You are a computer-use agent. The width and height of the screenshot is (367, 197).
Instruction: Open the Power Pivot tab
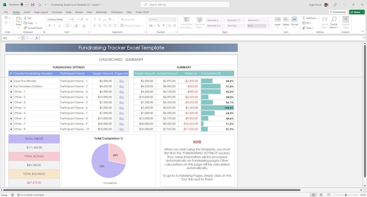[x=142, y=12]
